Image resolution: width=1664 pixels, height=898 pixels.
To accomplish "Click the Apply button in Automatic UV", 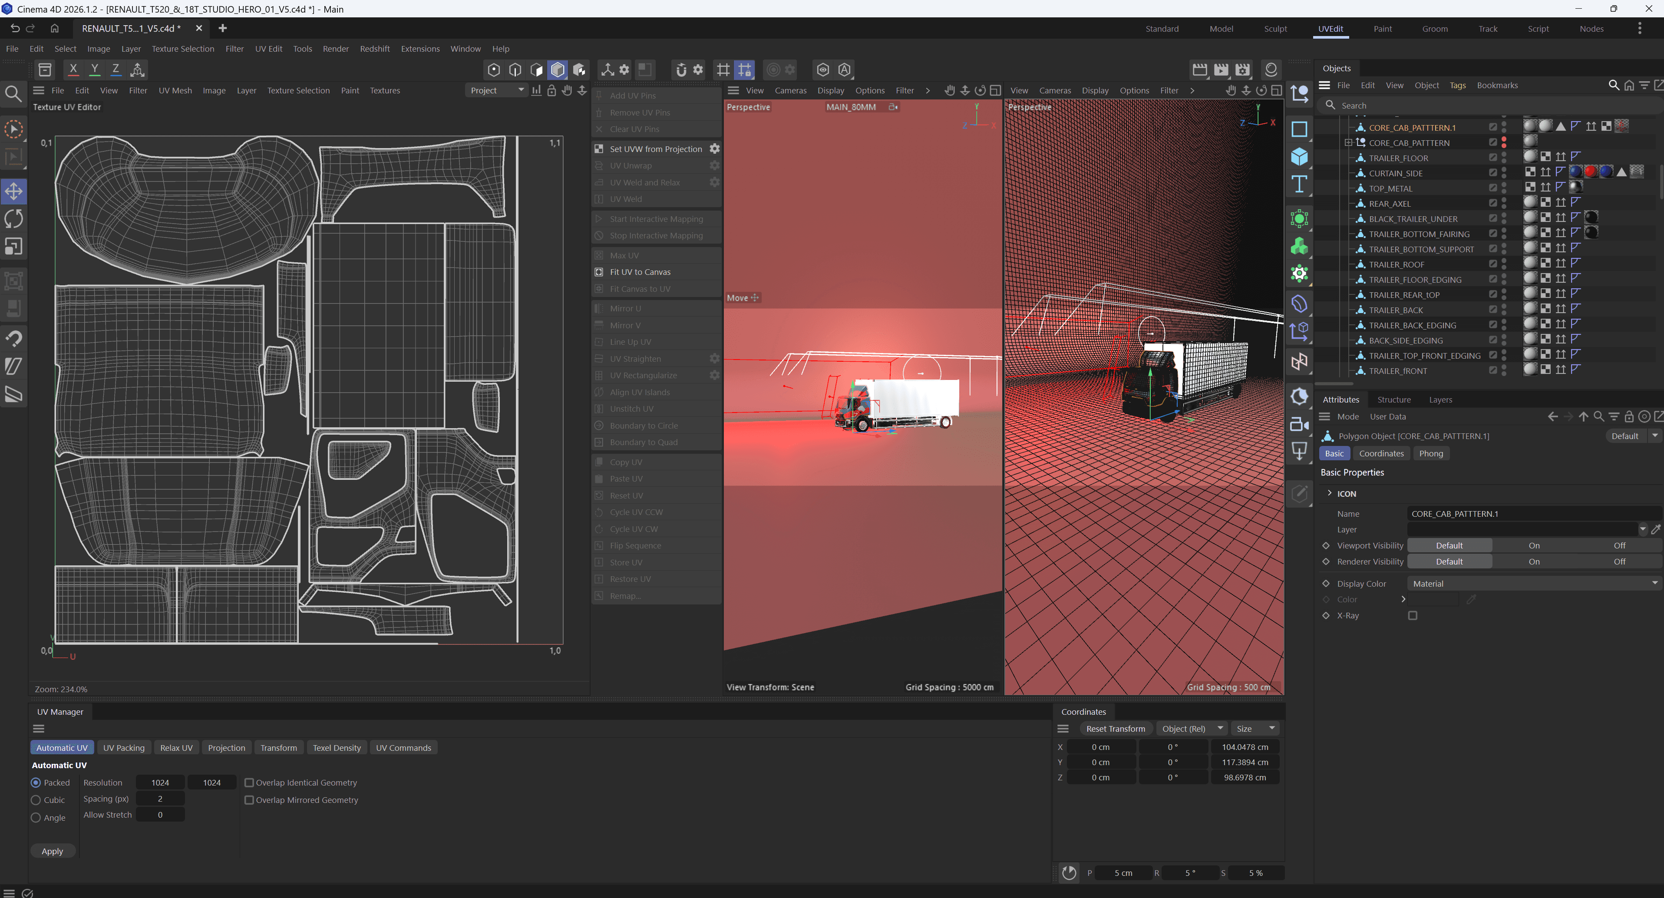I will click(52, 851).
